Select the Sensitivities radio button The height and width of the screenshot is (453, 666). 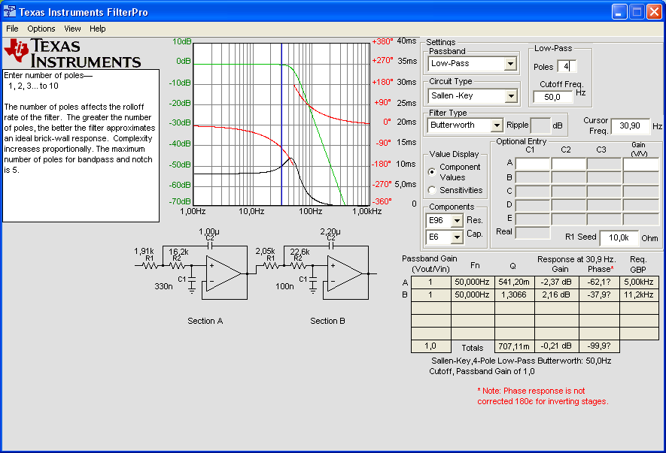(x=432, y=190)
